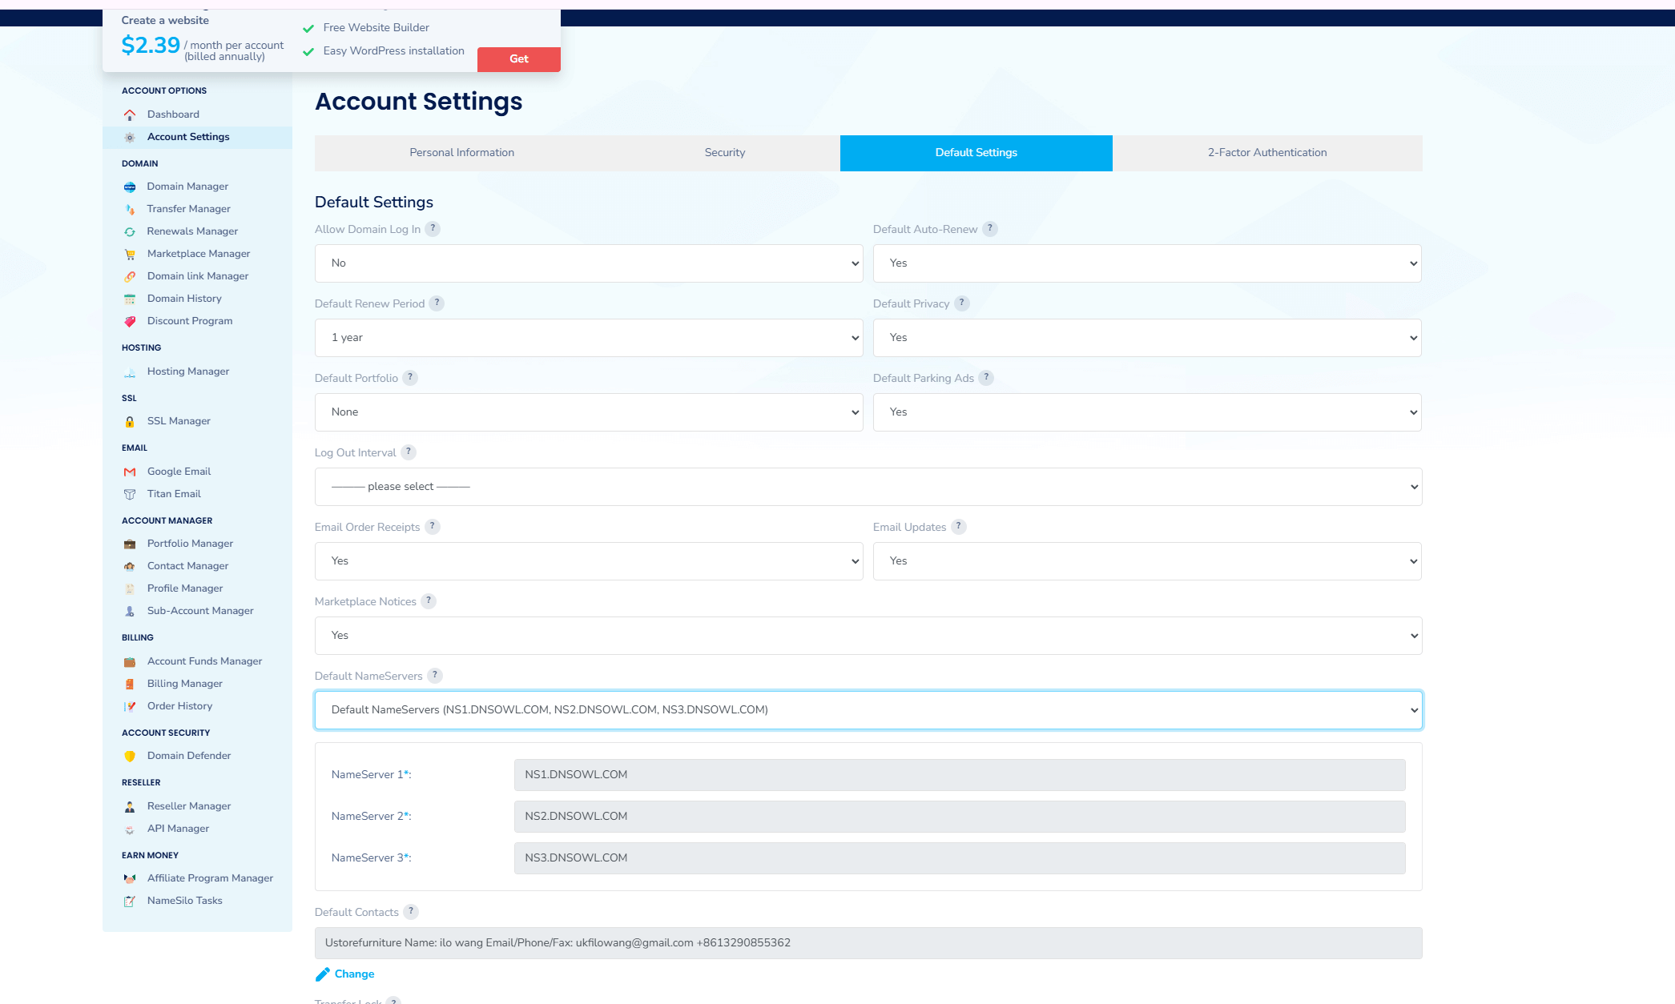Click the Domain Manager globe icon
Image resolution: width=1675 pixels, height=1004 pixels.
pos(130,187)
